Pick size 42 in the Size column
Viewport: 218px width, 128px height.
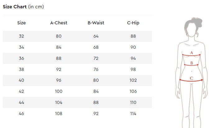[21, 91]
